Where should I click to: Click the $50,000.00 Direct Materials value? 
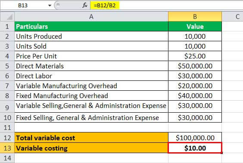click(195, 66)
